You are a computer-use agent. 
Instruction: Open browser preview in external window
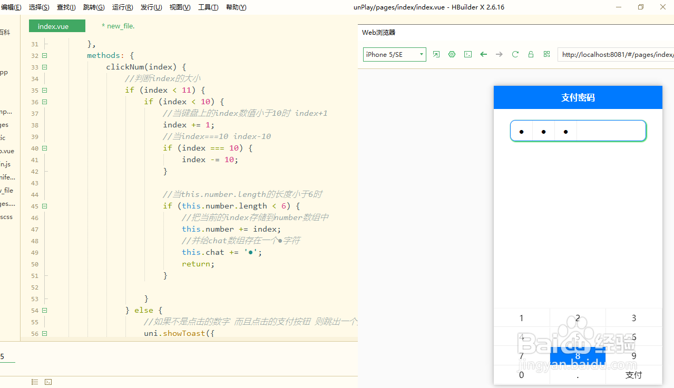pos(436,54)
